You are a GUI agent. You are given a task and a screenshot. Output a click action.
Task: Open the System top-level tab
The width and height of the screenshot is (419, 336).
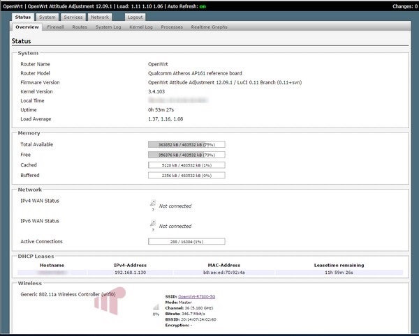47,17
